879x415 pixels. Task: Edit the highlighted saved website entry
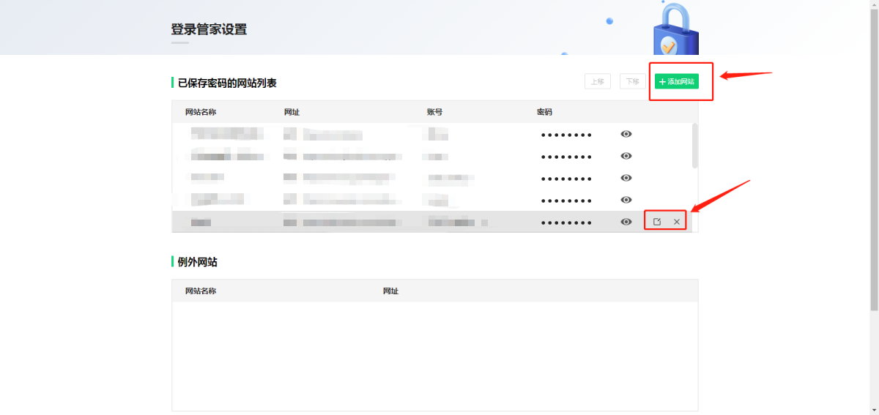657,222
